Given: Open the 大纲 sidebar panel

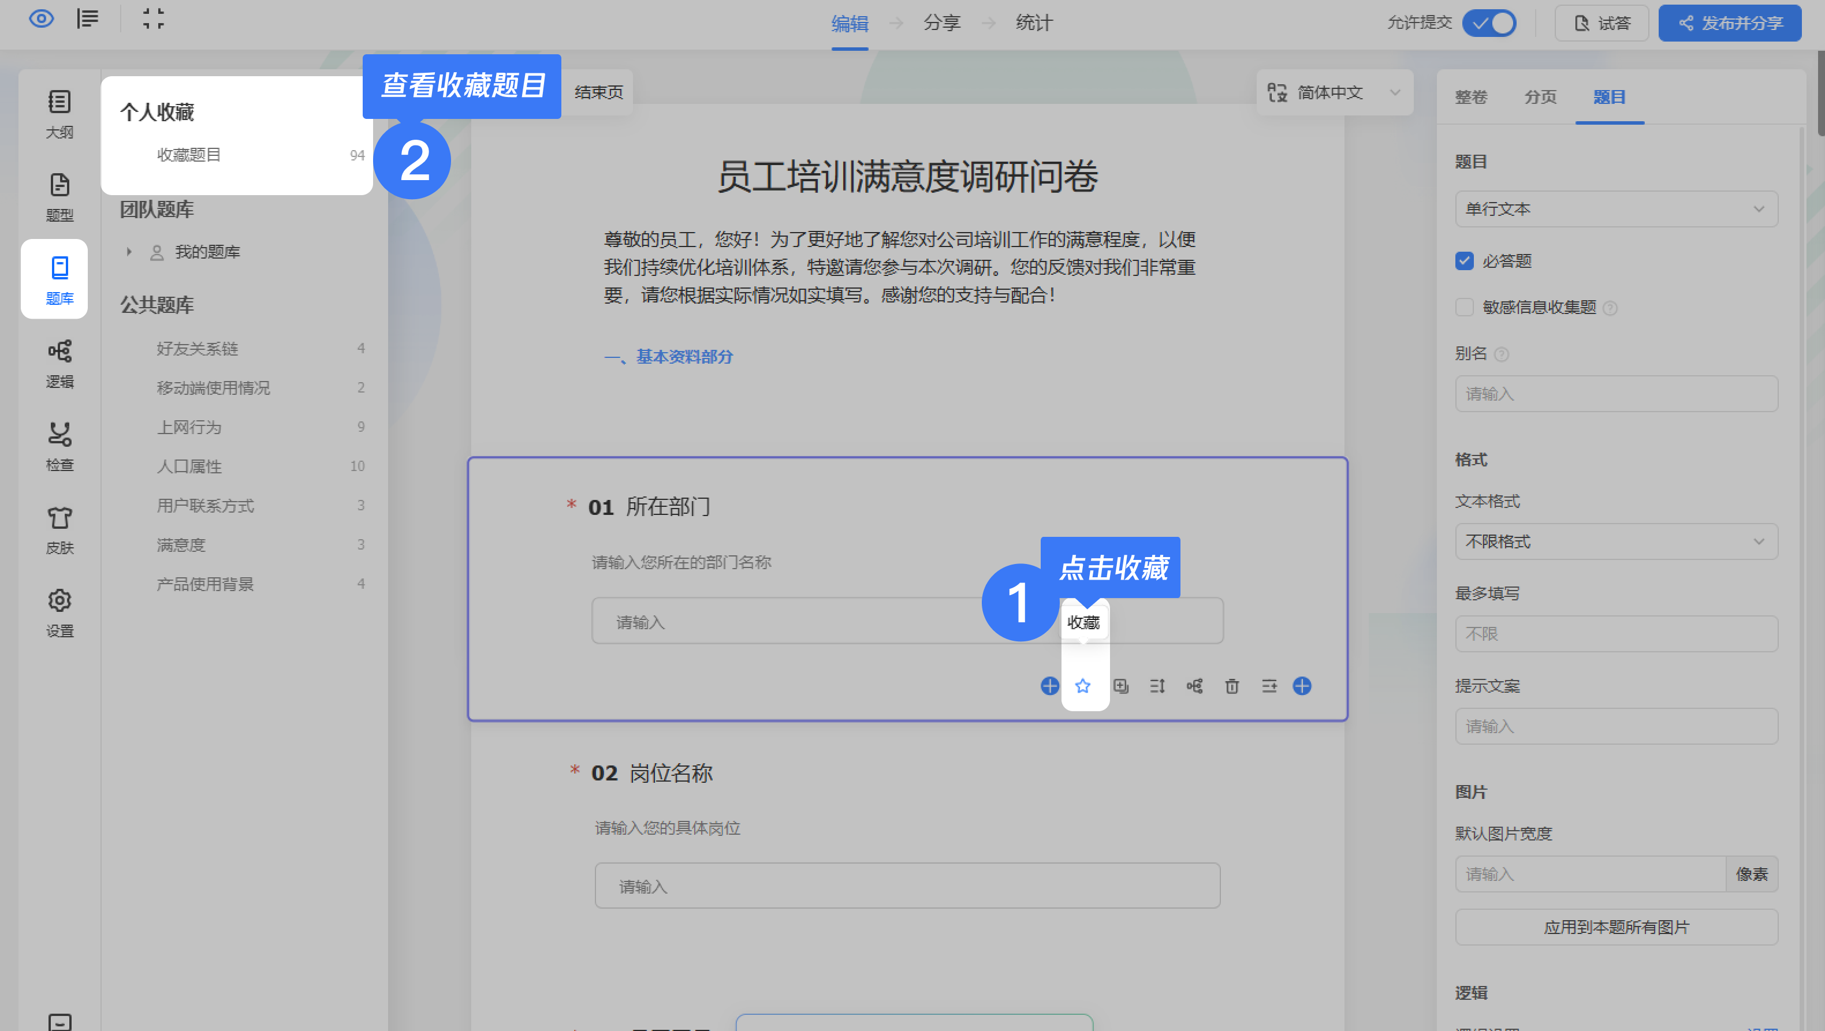Looking at the screenshot, I should (59, 114).
